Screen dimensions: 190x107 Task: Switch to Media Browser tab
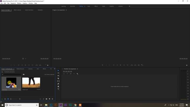coord(20,69)
